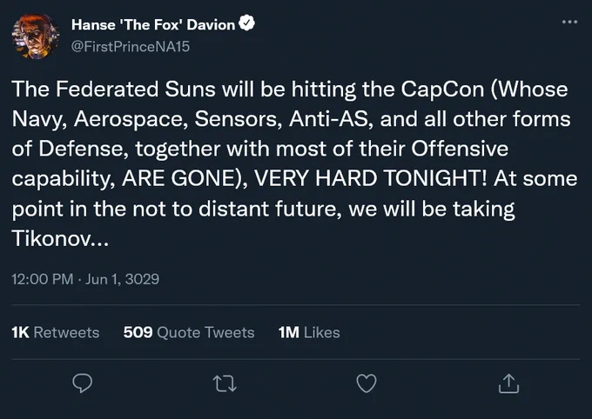Open Hanse Davion's profile avatar

36,37
